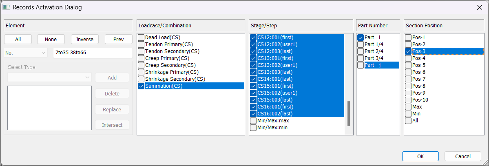Toggle the Min/Max:max stage option
Screen dimensions: 489x166
point(253,120)
